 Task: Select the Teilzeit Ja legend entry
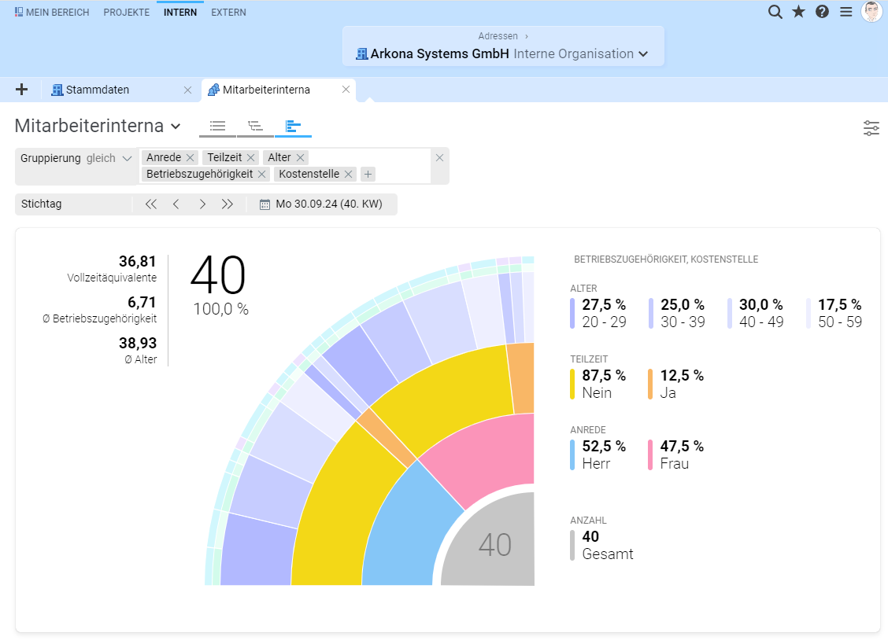tap(677, 384)
